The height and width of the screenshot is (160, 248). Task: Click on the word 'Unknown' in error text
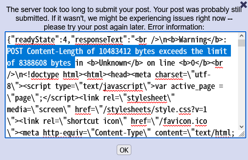click(x=113, y=63)
